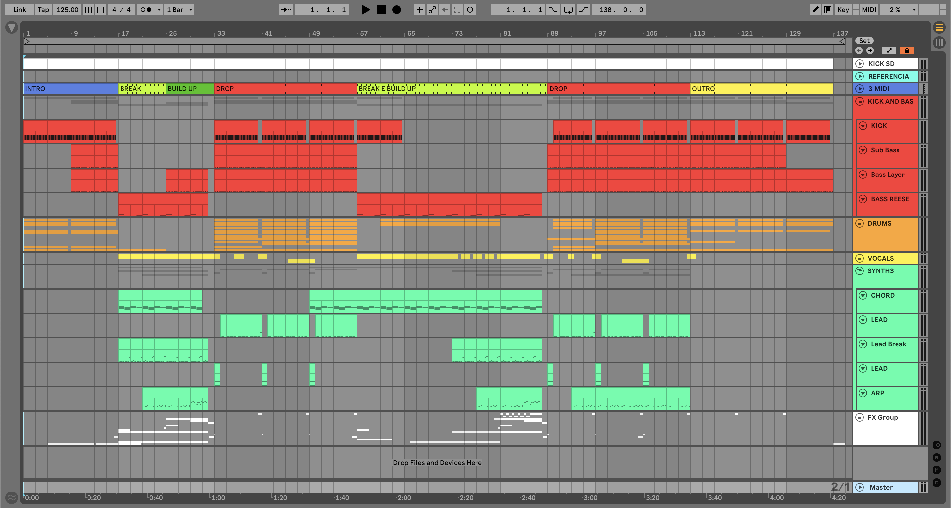Show Arrangement View with the horizontal-lines icon
The image size is (951, 508).
pyautogui.click(x=939, y=27)
